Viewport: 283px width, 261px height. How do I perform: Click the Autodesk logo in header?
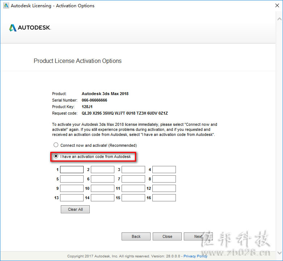30,27
